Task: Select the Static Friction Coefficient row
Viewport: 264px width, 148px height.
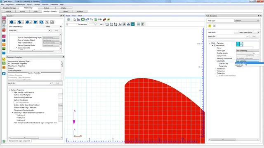Action: pos(23,97)
